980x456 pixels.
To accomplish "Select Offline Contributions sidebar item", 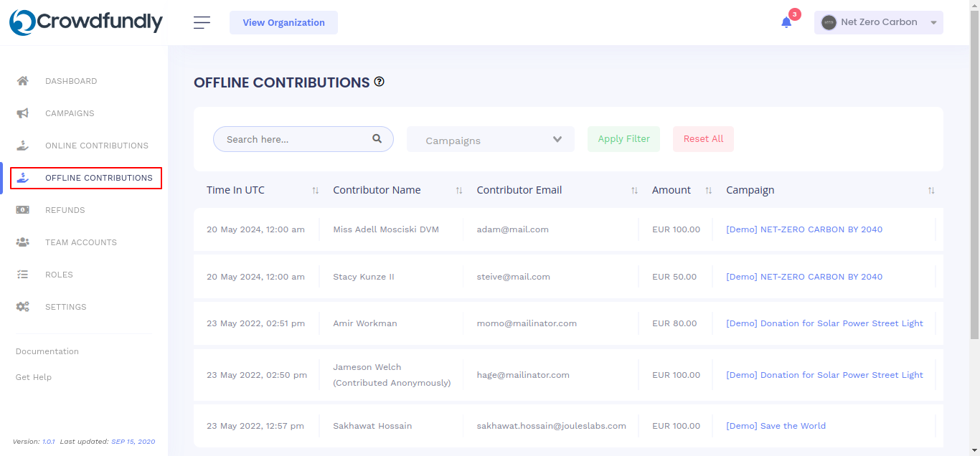I will [99, 178].
